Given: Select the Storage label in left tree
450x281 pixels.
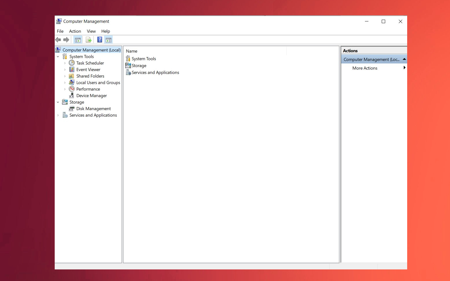Looking at the screenshot, I should click(77, 102).
